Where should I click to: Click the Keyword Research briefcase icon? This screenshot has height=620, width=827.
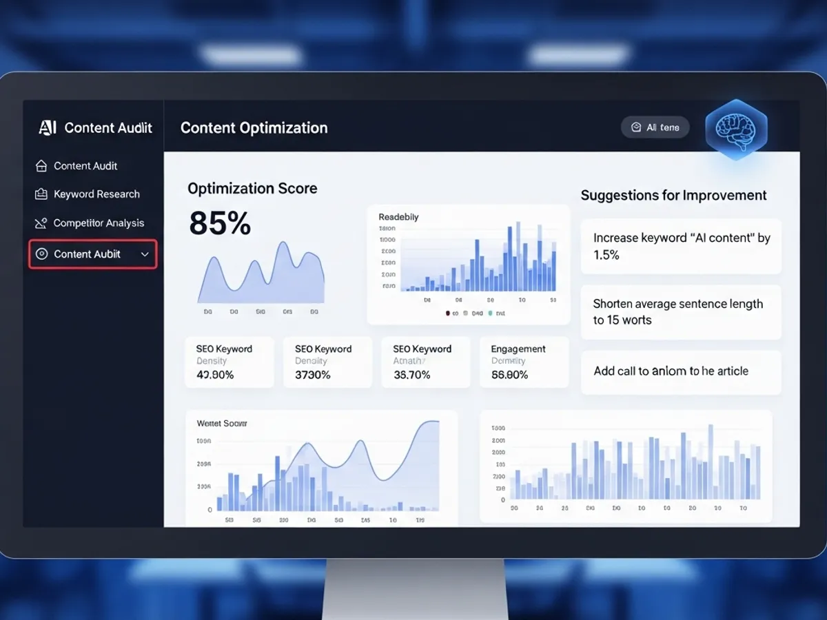[41, 194]
